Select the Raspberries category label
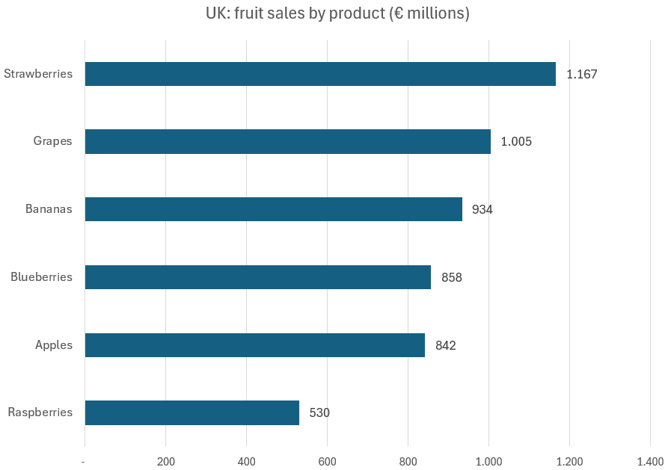The image size is (668, 470). click(40, 412)
